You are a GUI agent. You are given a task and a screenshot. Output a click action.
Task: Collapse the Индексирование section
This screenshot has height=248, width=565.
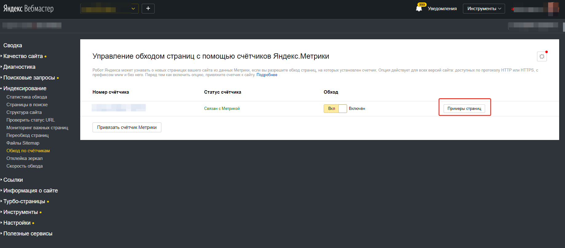pos(25,88)
